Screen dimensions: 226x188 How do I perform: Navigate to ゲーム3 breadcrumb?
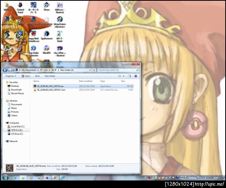pos(44,70)
